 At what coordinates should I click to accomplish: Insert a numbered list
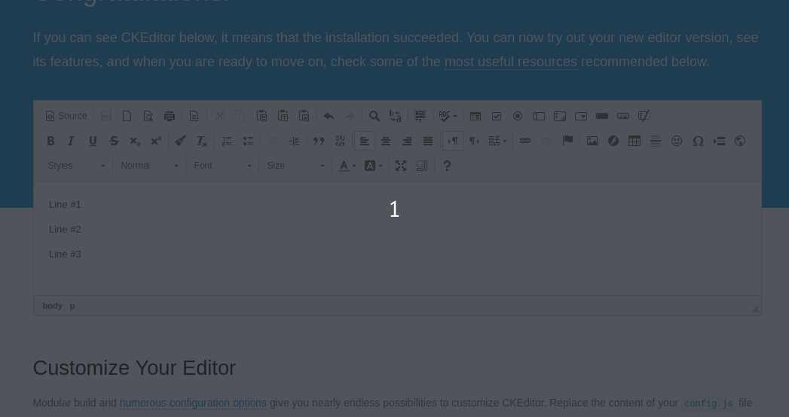(227, 142)
